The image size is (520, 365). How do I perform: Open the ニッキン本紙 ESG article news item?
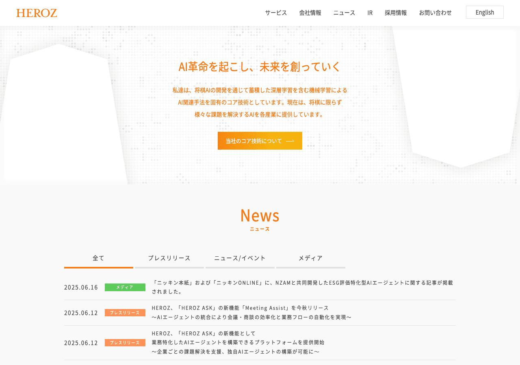(x=302, y=287)
